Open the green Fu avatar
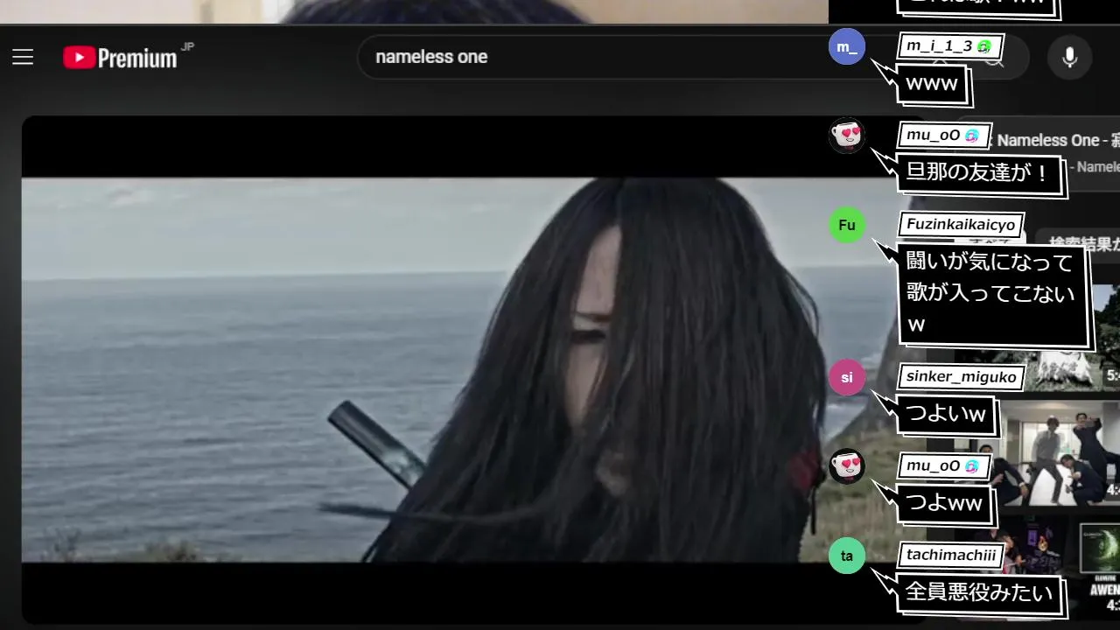 click(x=847, y=225)
